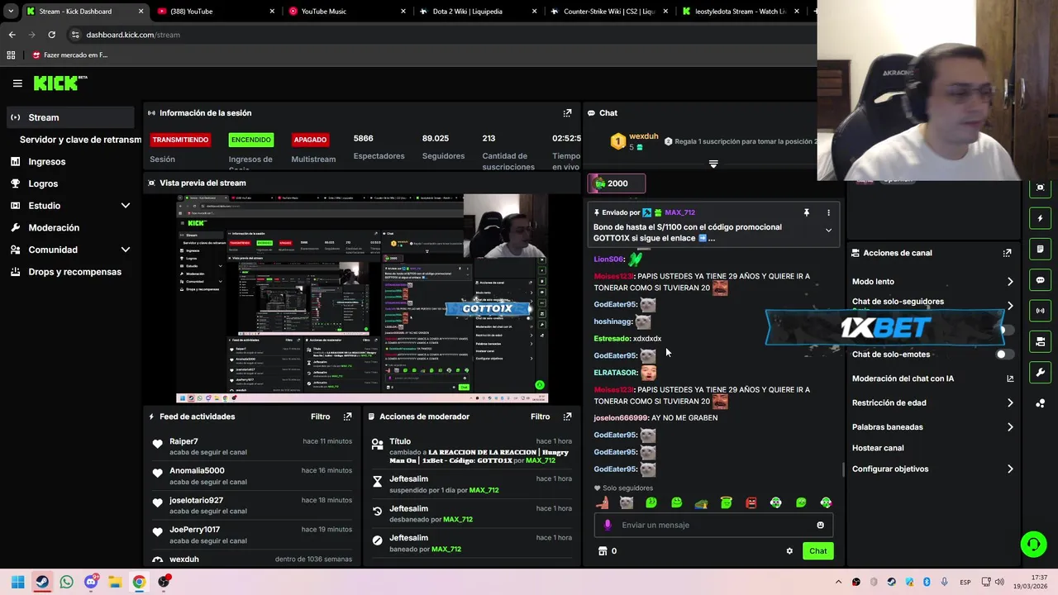
Task: Open Windows Start menu
Action: (17, 582)
